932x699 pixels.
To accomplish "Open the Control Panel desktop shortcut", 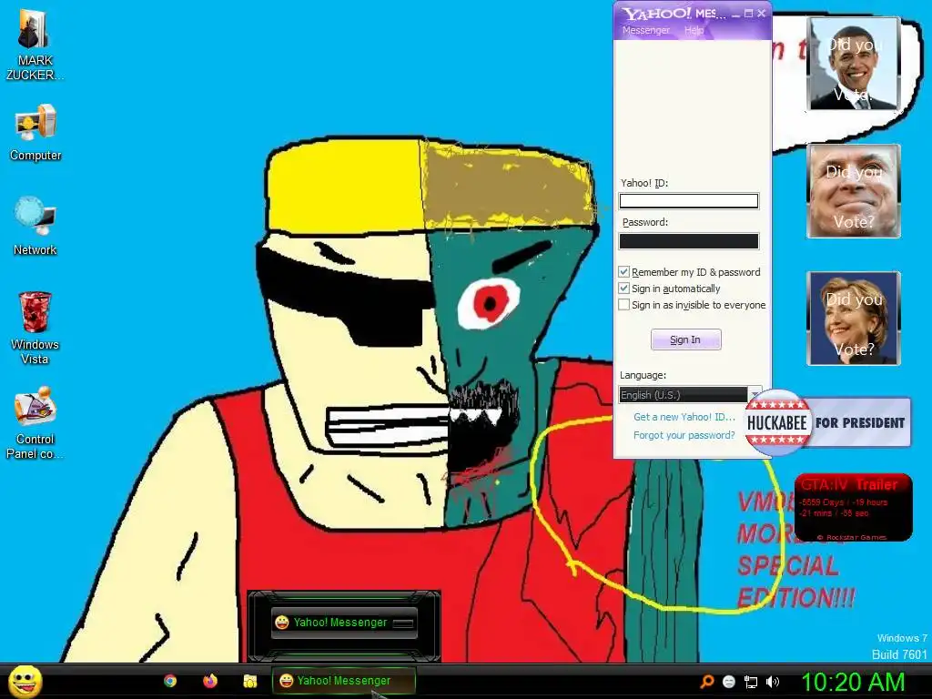I will coord(35,423).
